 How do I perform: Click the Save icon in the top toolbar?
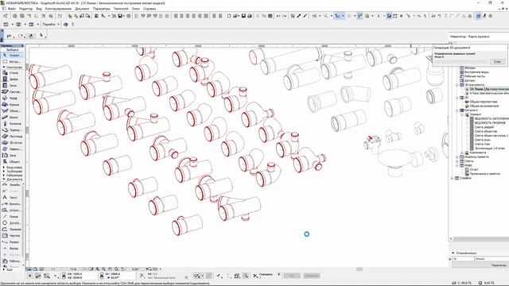pyautogui.click(x=243, y=16)
